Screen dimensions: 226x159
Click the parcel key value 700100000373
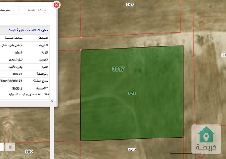click(x=11, y=81)
